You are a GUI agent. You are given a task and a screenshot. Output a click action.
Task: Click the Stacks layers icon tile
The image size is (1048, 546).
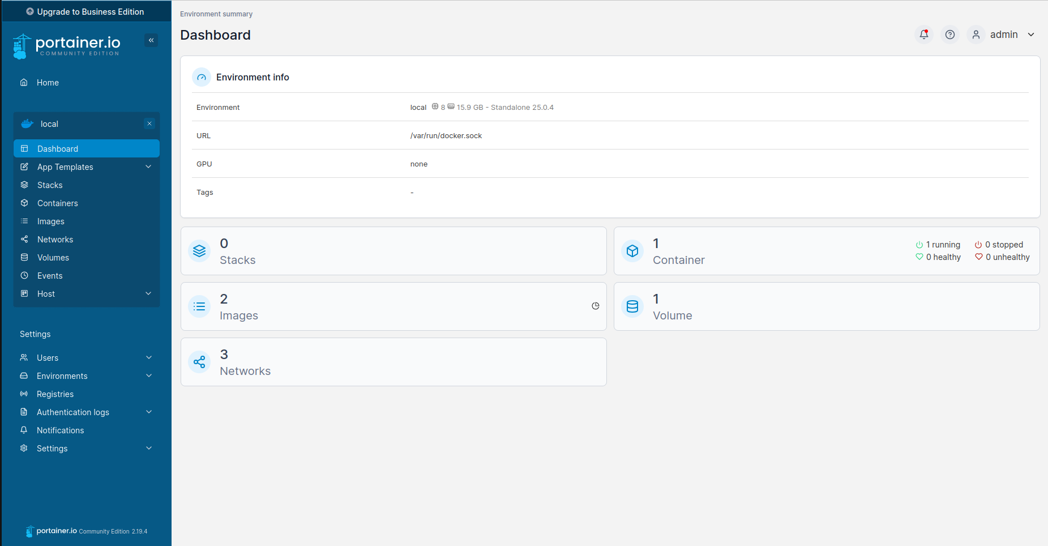pos(199,251)
